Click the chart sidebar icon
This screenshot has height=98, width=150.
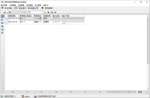(x=2, y=29)
